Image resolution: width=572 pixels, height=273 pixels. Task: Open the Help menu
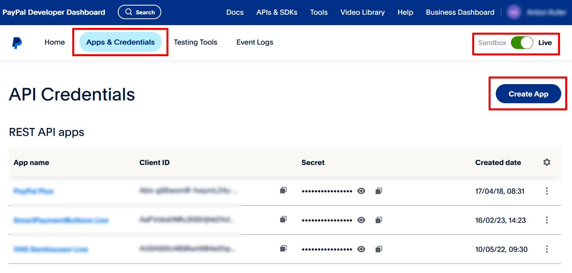coord(405,12)
